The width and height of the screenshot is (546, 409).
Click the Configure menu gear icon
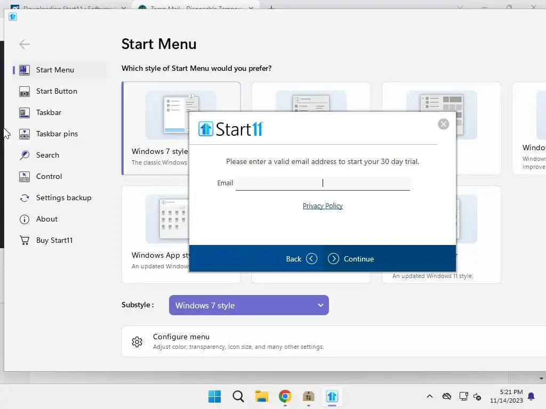point(137,342)
